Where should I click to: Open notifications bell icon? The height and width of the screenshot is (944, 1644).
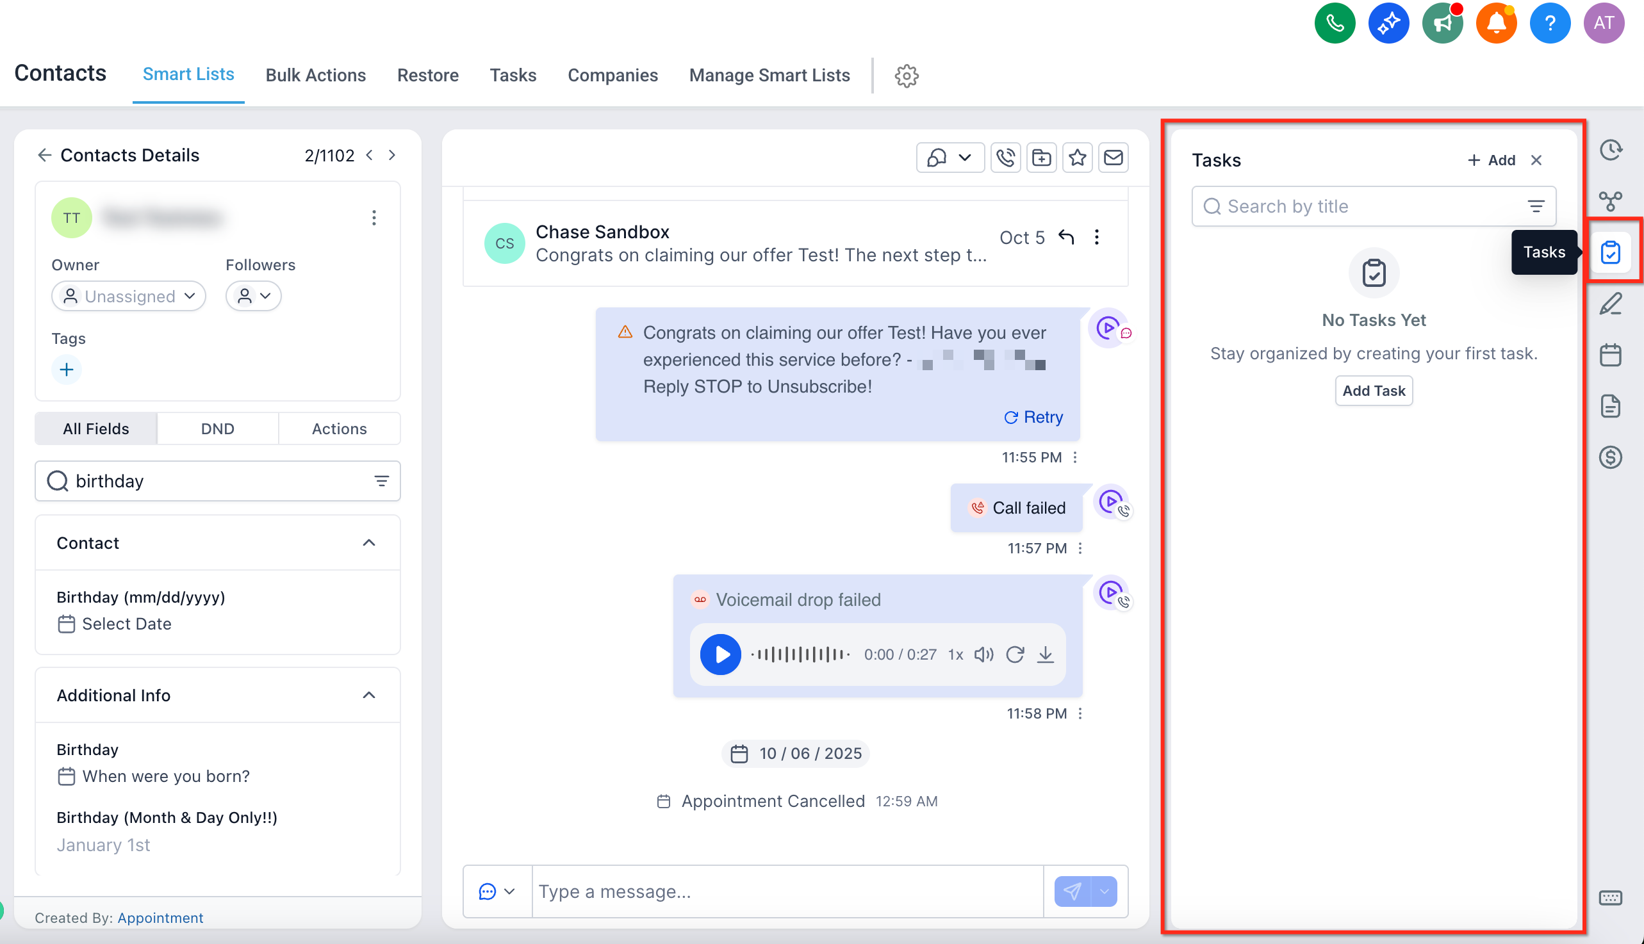1495,23
